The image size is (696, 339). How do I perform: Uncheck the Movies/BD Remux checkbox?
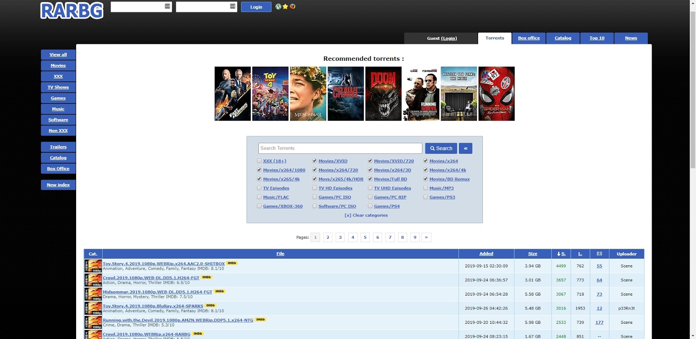pos(425,179)
